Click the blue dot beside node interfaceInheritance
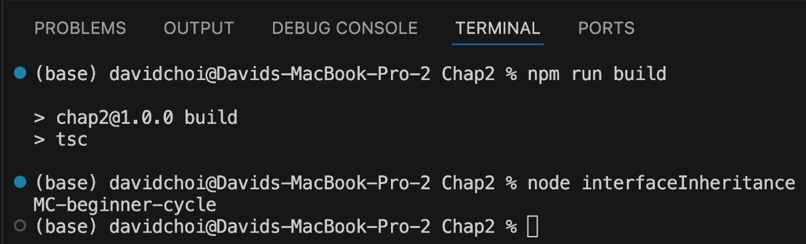The height and width of the screenshot is (244, 806). pos(20,182)
